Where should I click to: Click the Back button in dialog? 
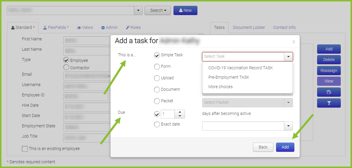point(263,147)
